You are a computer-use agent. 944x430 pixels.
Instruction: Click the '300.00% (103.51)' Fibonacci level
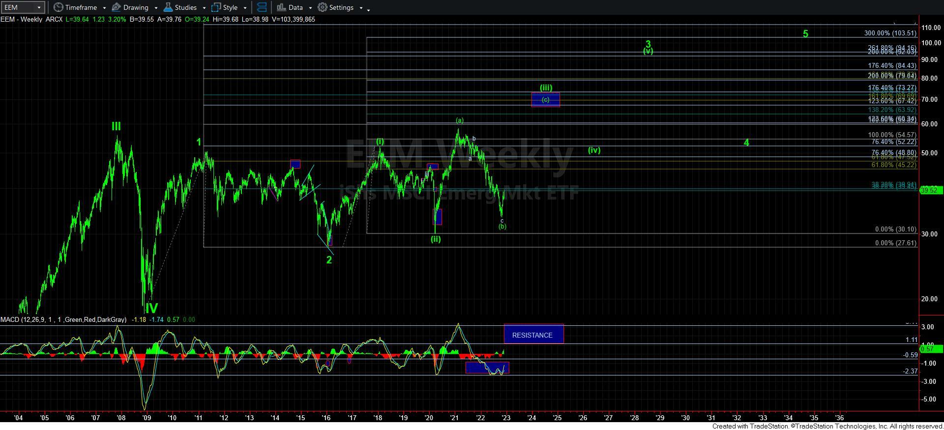tap(890, 33)
